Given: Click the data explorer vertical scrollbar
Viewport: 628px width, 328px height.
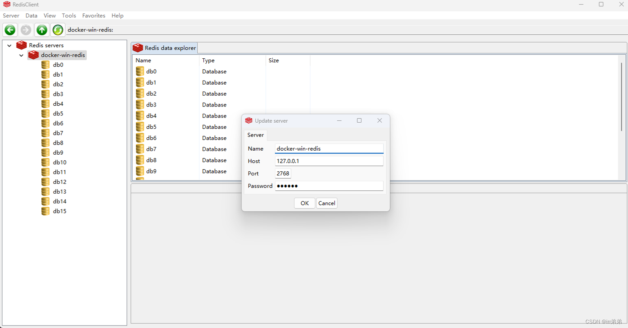Looking at the screenshot, I should coord(622,97).
